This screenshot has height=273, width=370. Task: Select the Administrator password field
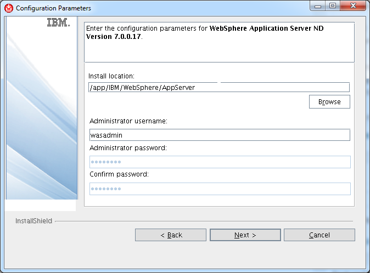click(220, 162)
